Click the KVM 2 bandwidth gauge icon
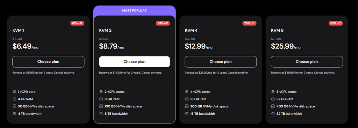358x128 pixels. point(101,114)
